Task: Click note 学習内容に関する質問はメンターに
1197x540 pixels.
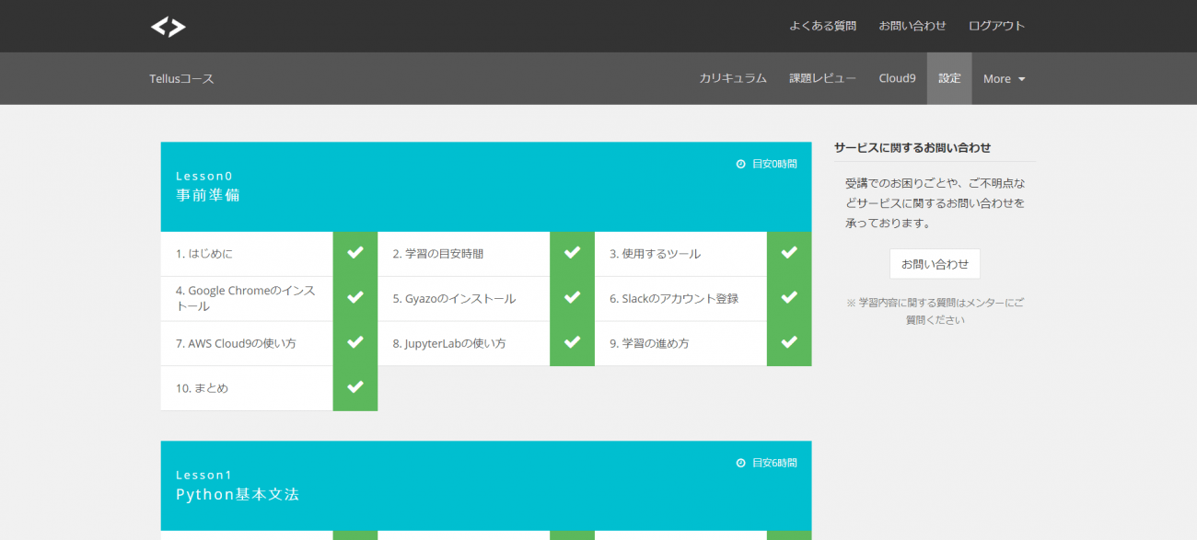Action: [x=935, y=311]
